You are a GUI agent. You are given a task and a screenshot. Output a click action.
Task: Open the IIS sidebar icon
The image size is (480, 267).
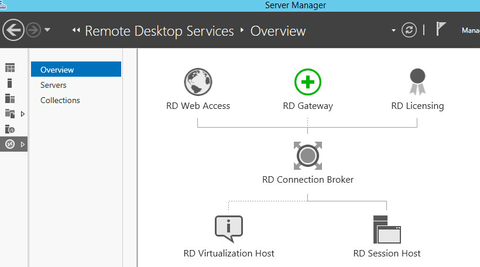10,129
